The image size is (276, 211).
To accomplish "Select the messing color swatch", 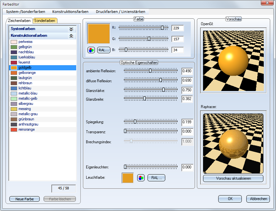I will pyautogui.click(x=14, y=109).
